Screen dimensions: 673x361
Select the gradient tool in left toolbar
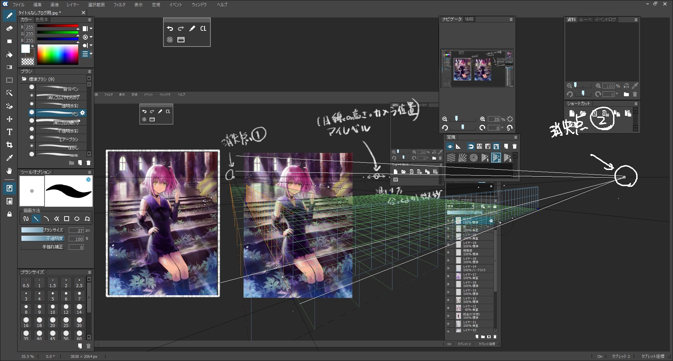tap(9, 67)
